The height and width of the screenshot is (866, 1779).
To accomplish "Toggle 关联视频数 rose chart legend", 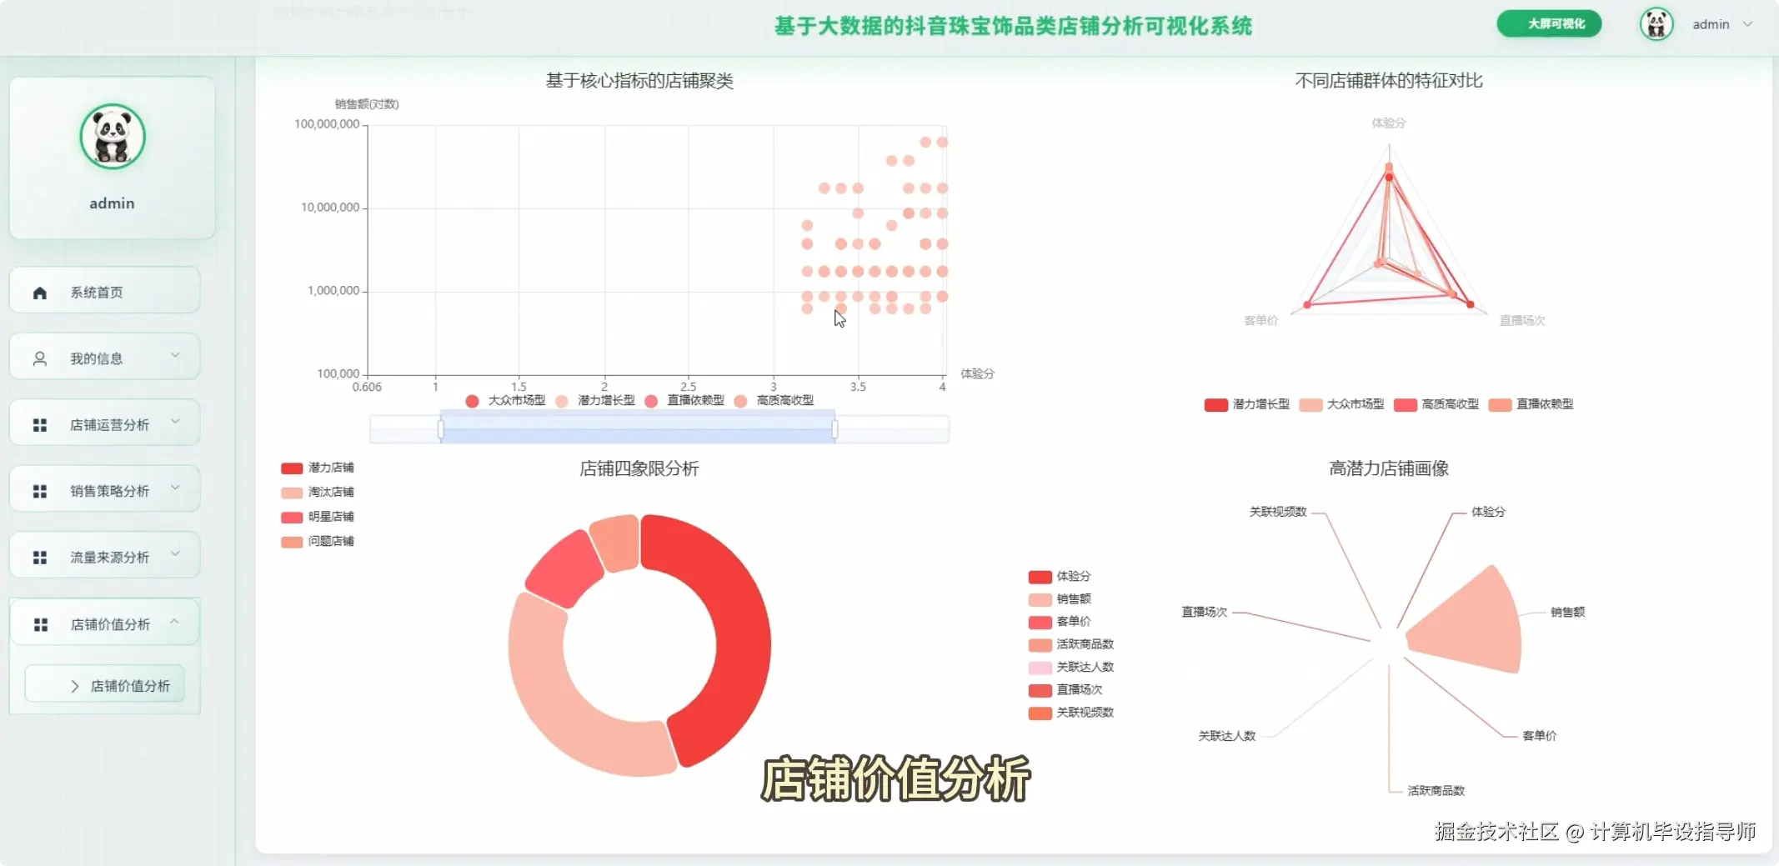I will tap(1071, 713).
